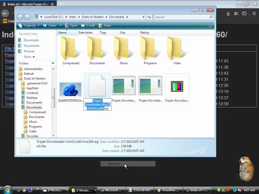Open Firefox hamburger menu
This screenshot has width=259, height=194.
pos(254,14)
